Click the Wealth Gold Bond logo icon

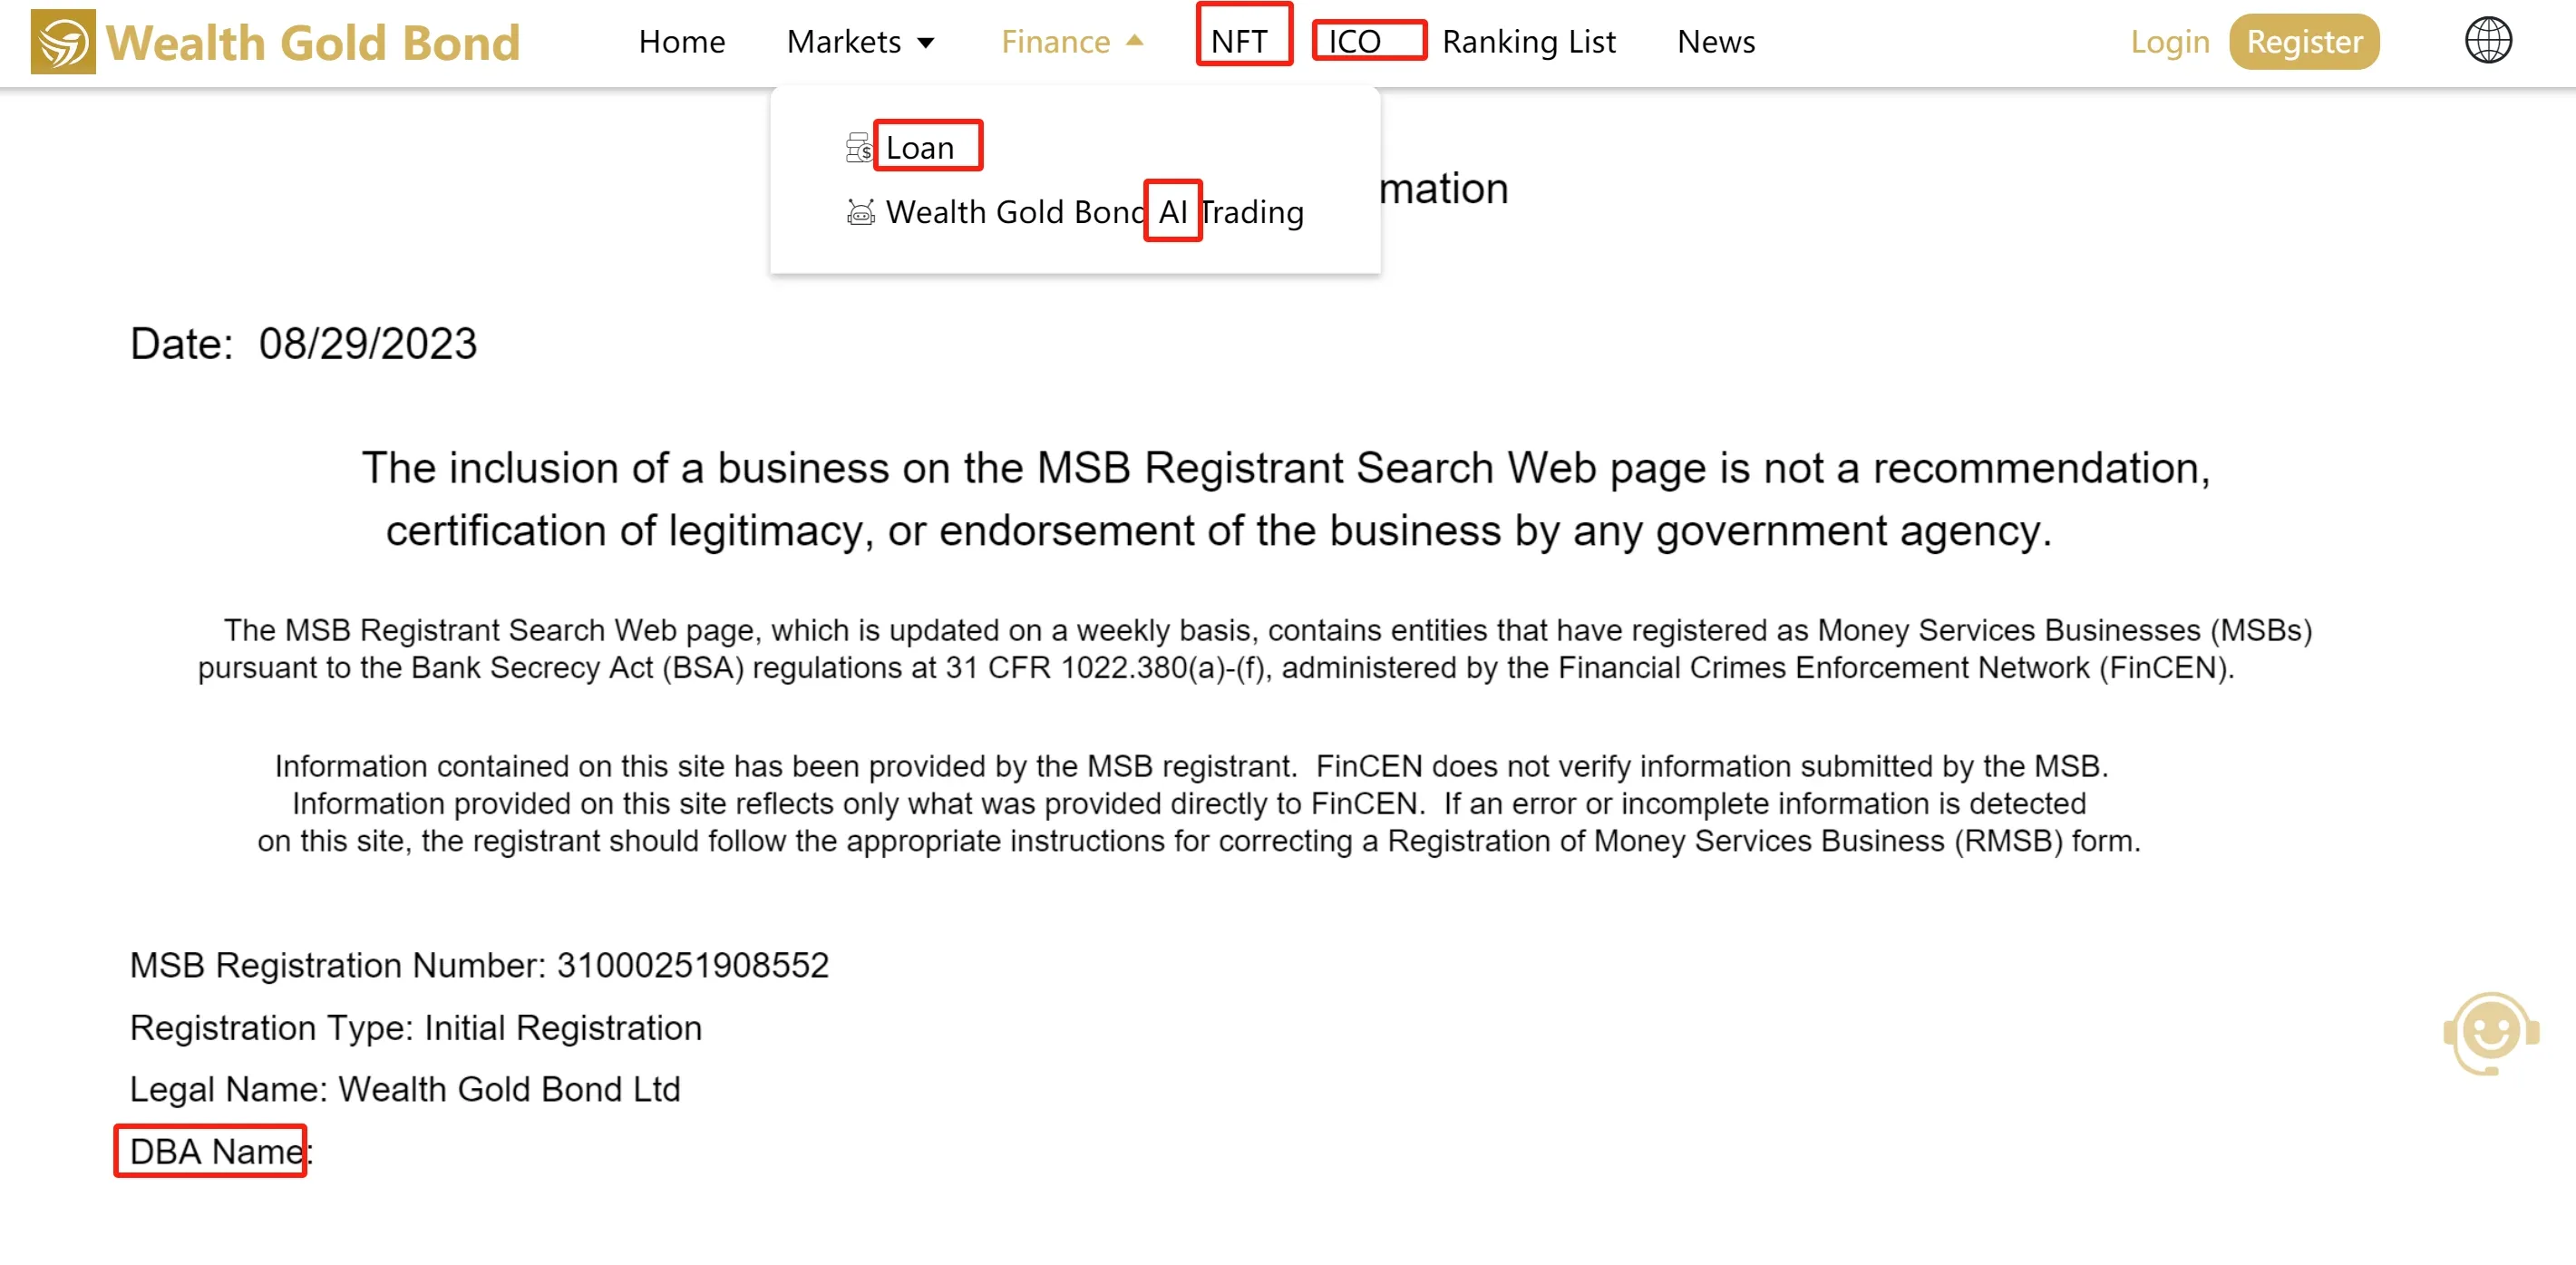click(x=63, y=42)
